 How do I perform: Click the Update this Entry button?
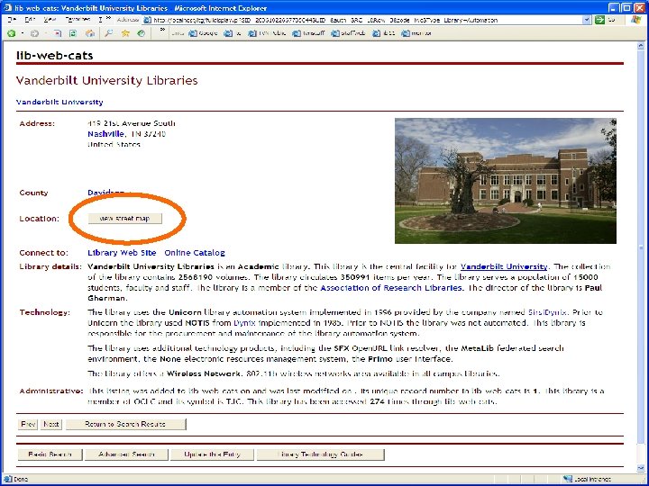[x=213, y=454]
